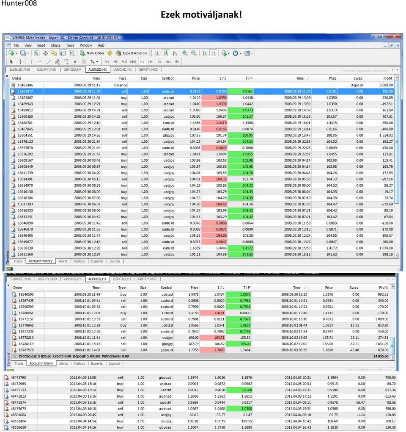Launch MetaEditor with the yellow diamond icon

tap(110, 53)
